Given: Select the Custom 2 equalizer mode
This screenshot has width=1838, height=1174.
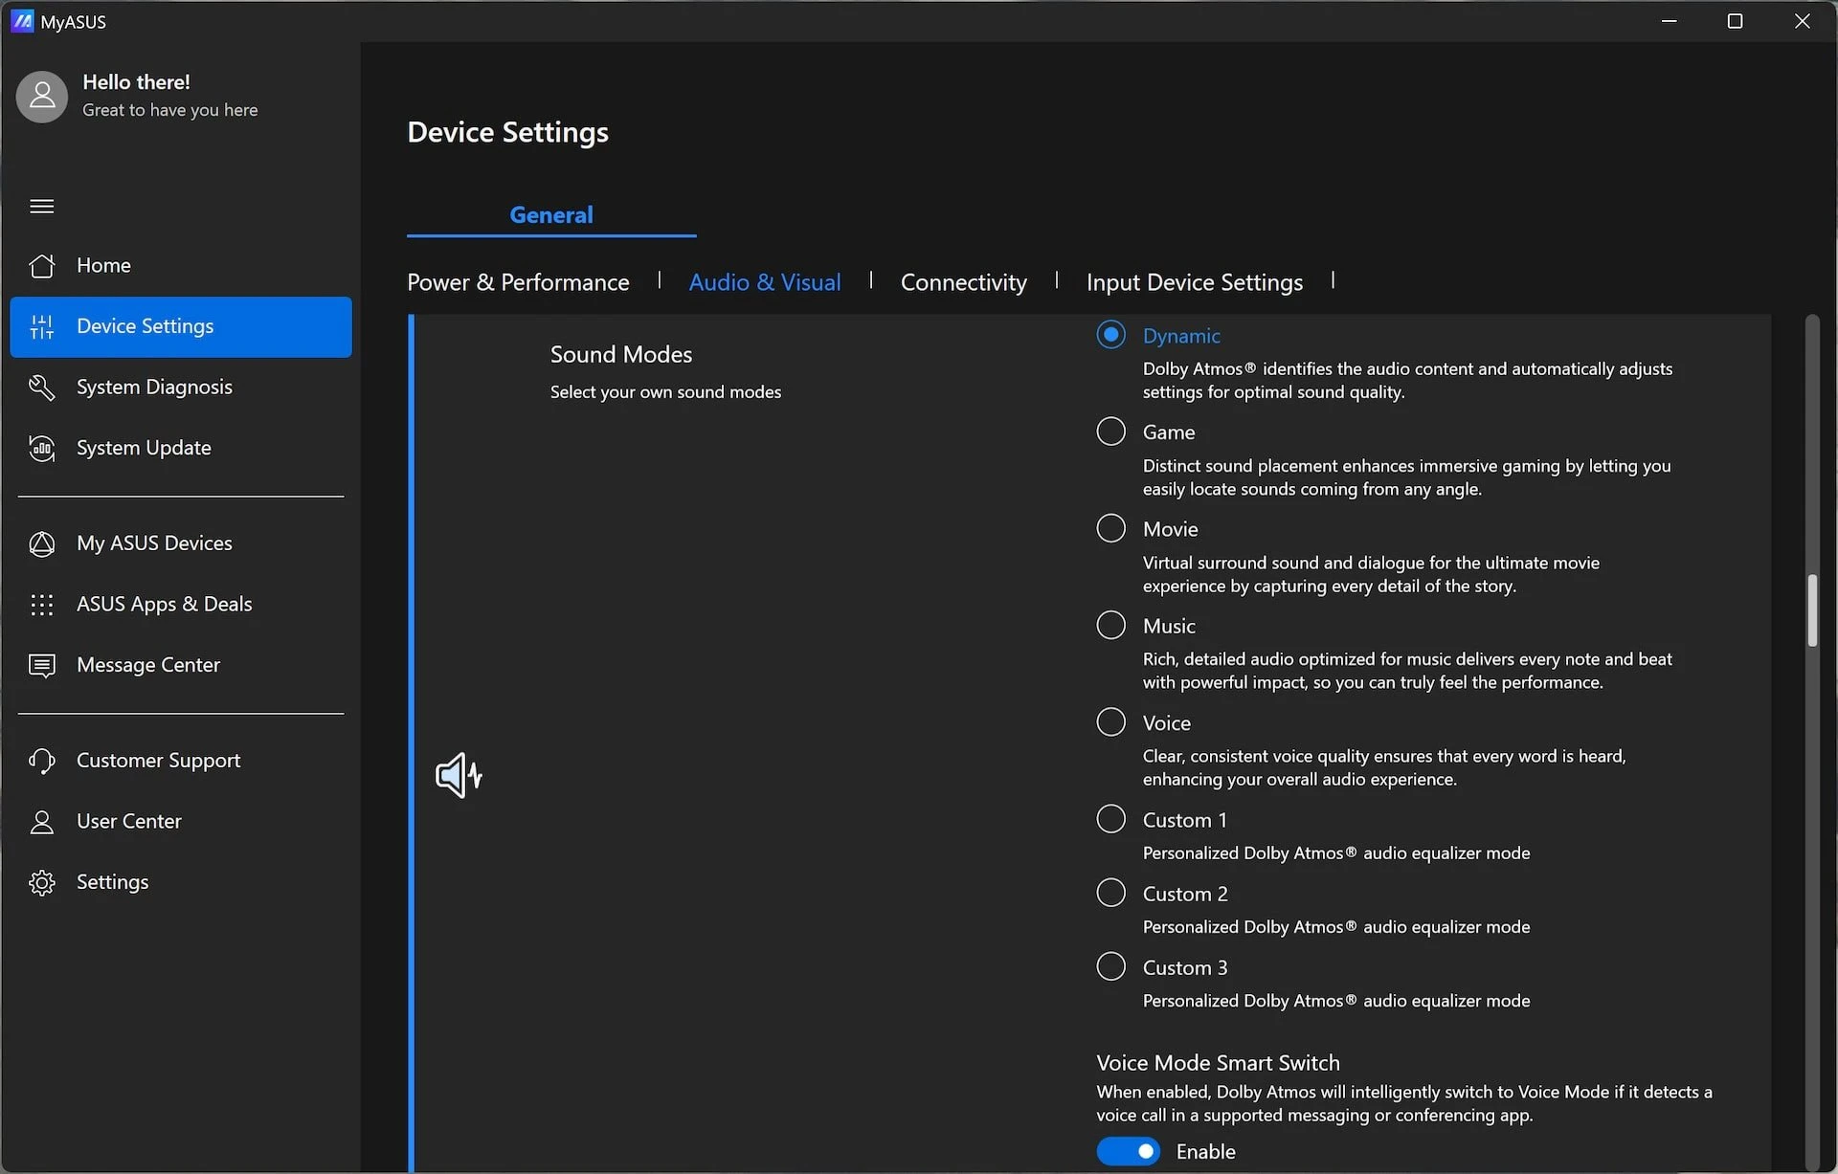Looking at the screenshot, I should pos(1110,893).
